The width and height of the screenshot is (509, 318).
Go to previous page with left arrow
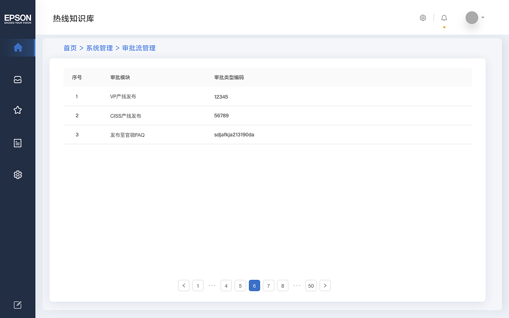184,285
